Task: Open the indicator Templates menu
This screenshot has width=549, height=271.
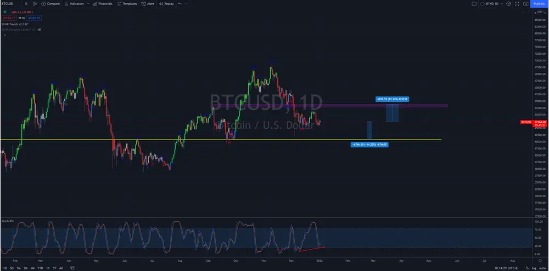Action: (x=127, y=3)
